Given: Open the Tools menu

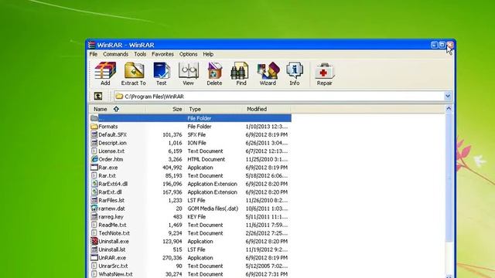Looking at the screenshot, I should pyautogui.click(x=140, y=54).
